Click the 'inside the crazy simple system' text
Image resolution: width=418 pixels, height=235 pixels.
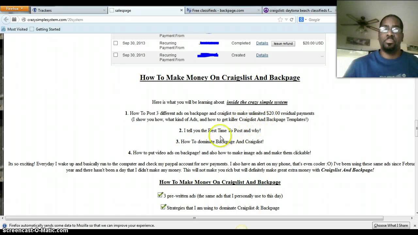click(257, 102)
